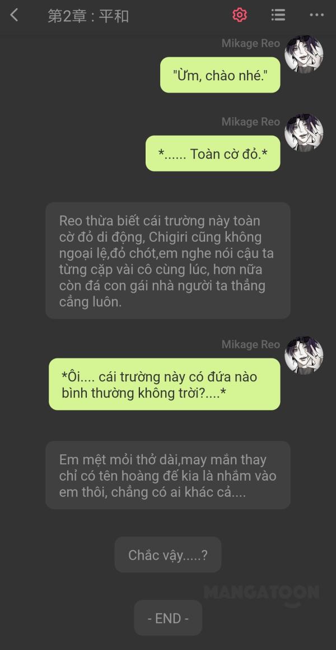Click the "Mikage Reo" name above first message

click(251, 43)
